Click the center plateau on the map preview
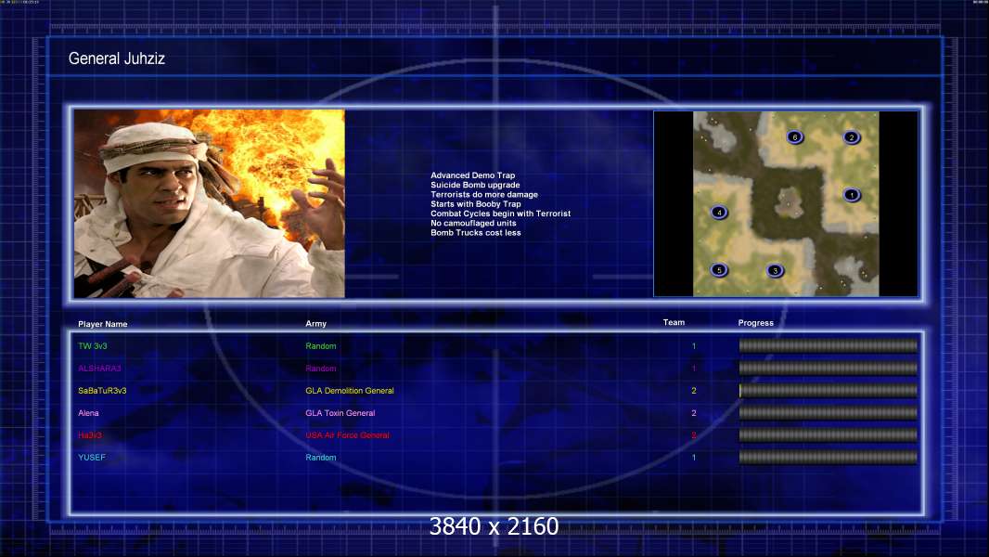This screenshot has width=989, height=557. click(x=788, y=202)
